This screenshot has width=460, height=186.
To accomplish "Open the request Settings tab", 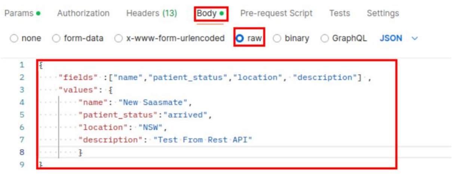I will point(383,13).
